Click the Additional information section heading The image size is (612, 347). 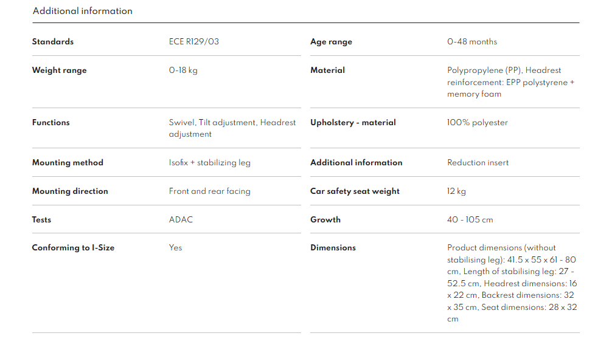pyautogui.click(x=82, y=11)
